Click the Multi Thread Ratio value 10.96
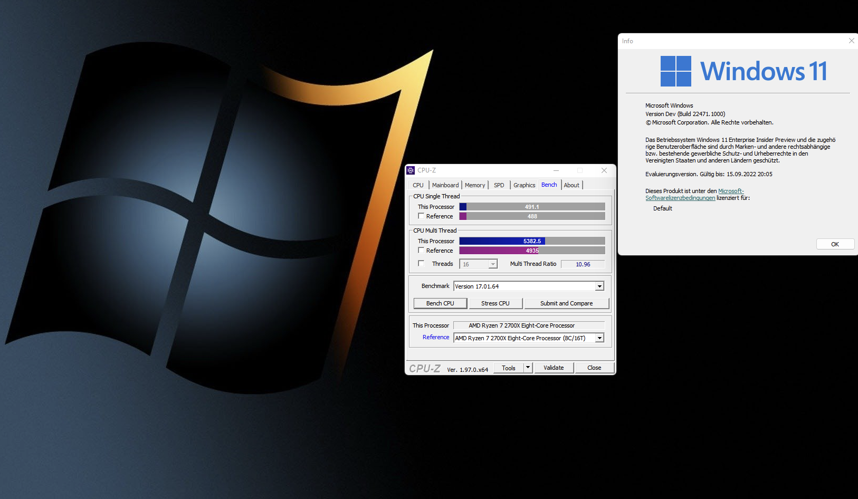Screen dimensions: 858x499 583,264
